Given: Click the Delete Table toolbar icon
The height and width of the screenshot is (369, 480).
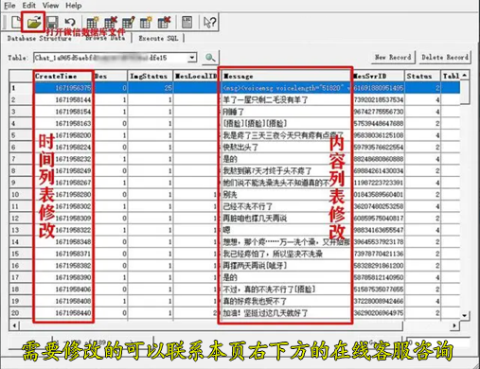Looking at the screenshot, I should coord(111,22).
